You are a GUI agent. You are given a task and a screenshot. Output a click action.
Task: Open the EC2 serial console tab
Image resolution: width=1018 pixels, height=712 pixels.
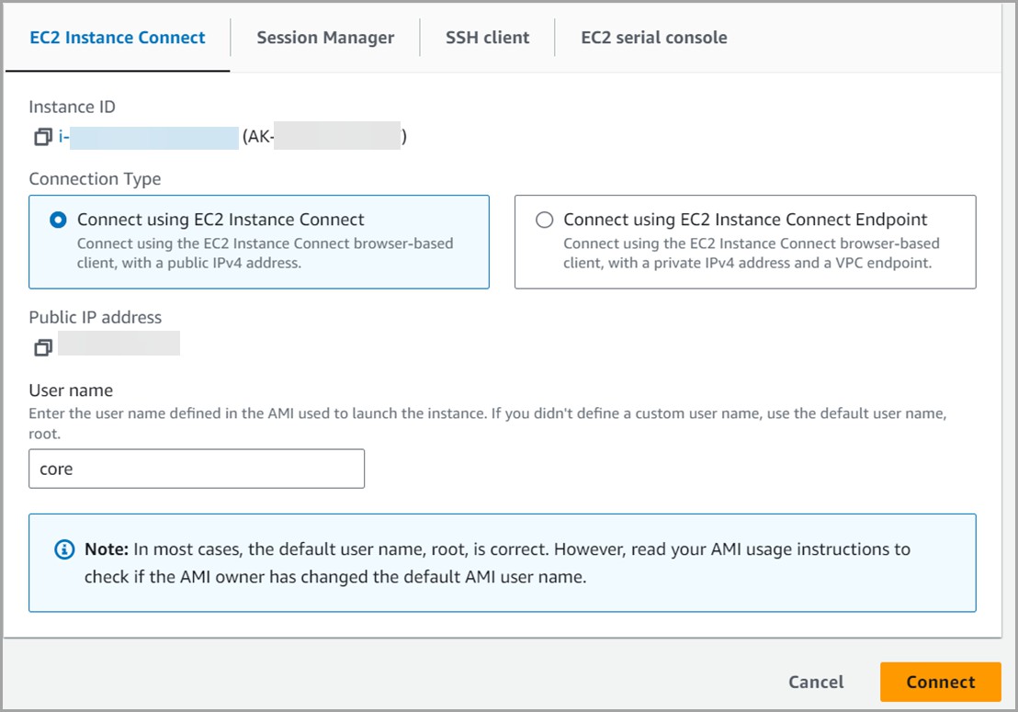(x=654, y=38)
